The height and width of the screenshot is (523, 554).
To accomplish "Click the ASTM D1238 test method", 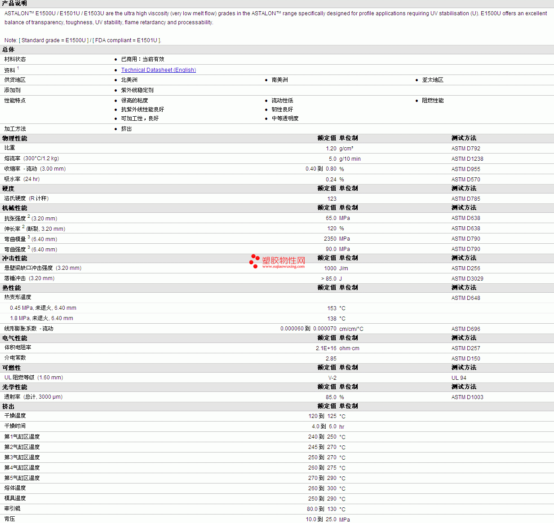I will [x=467, y=159].
